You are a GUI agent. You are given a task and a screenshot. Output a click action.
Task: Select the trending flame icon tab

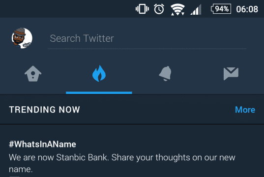click(x=99, y=73)
